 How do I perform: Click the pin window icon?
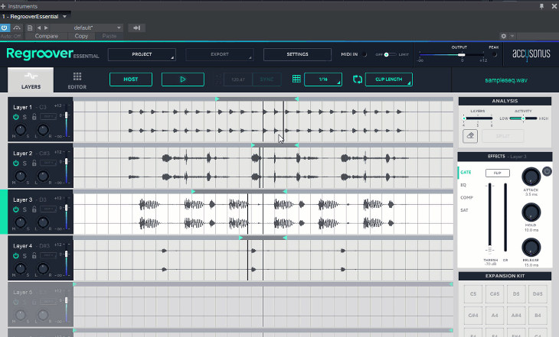(541, 6)
